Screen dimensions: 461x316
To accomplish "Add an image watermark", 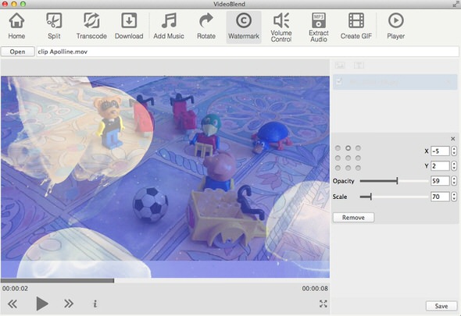I will [340, 66].
